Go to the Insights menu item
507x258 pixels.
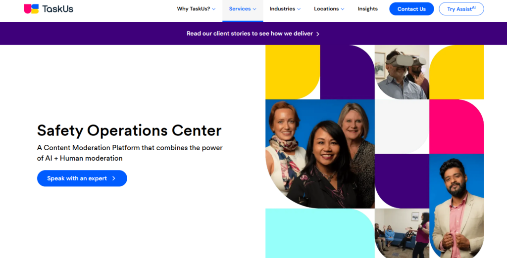coord(367,9)
